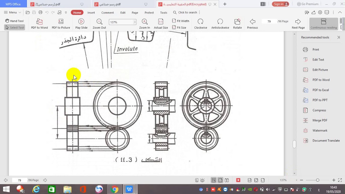Viewport: 345px width, 194px height.
Task: Toggle eye protection mode in status bar
Action: pos(202,180)
